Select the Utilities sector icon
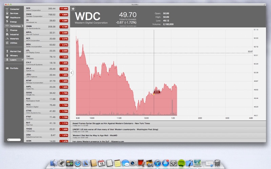 [x=7, y=43]
